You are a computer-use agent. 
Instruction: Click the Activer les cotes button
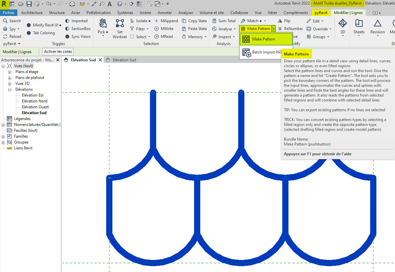(x=58, y=52)
